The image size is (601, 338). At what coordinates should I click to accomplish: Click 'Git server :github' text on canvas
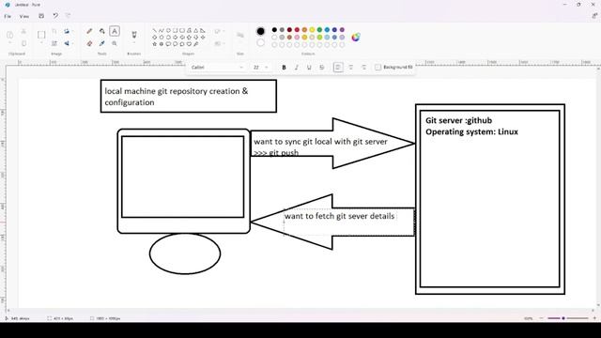pyautogui.click(x=458, y=120)
